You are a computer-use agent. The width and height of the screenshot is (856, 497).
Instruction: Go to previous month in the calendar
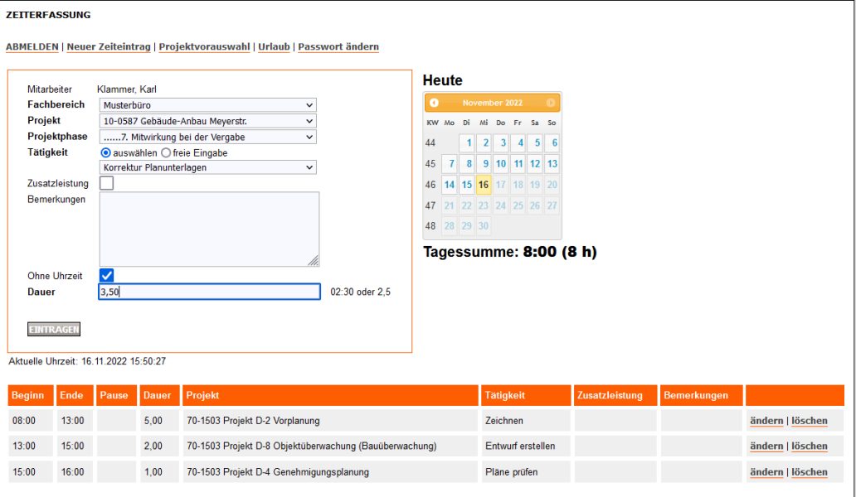(432, 102)
